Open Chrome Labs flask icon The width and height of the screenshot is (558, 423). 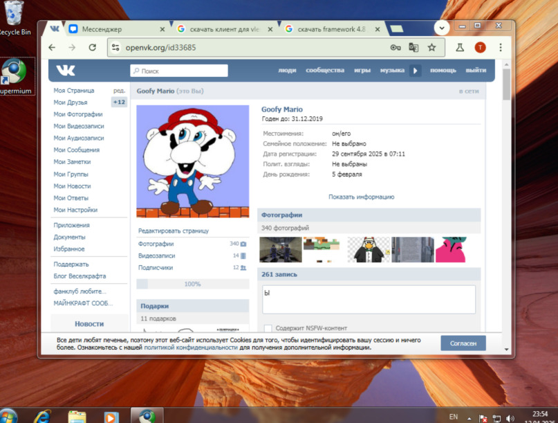pos(460,47)
